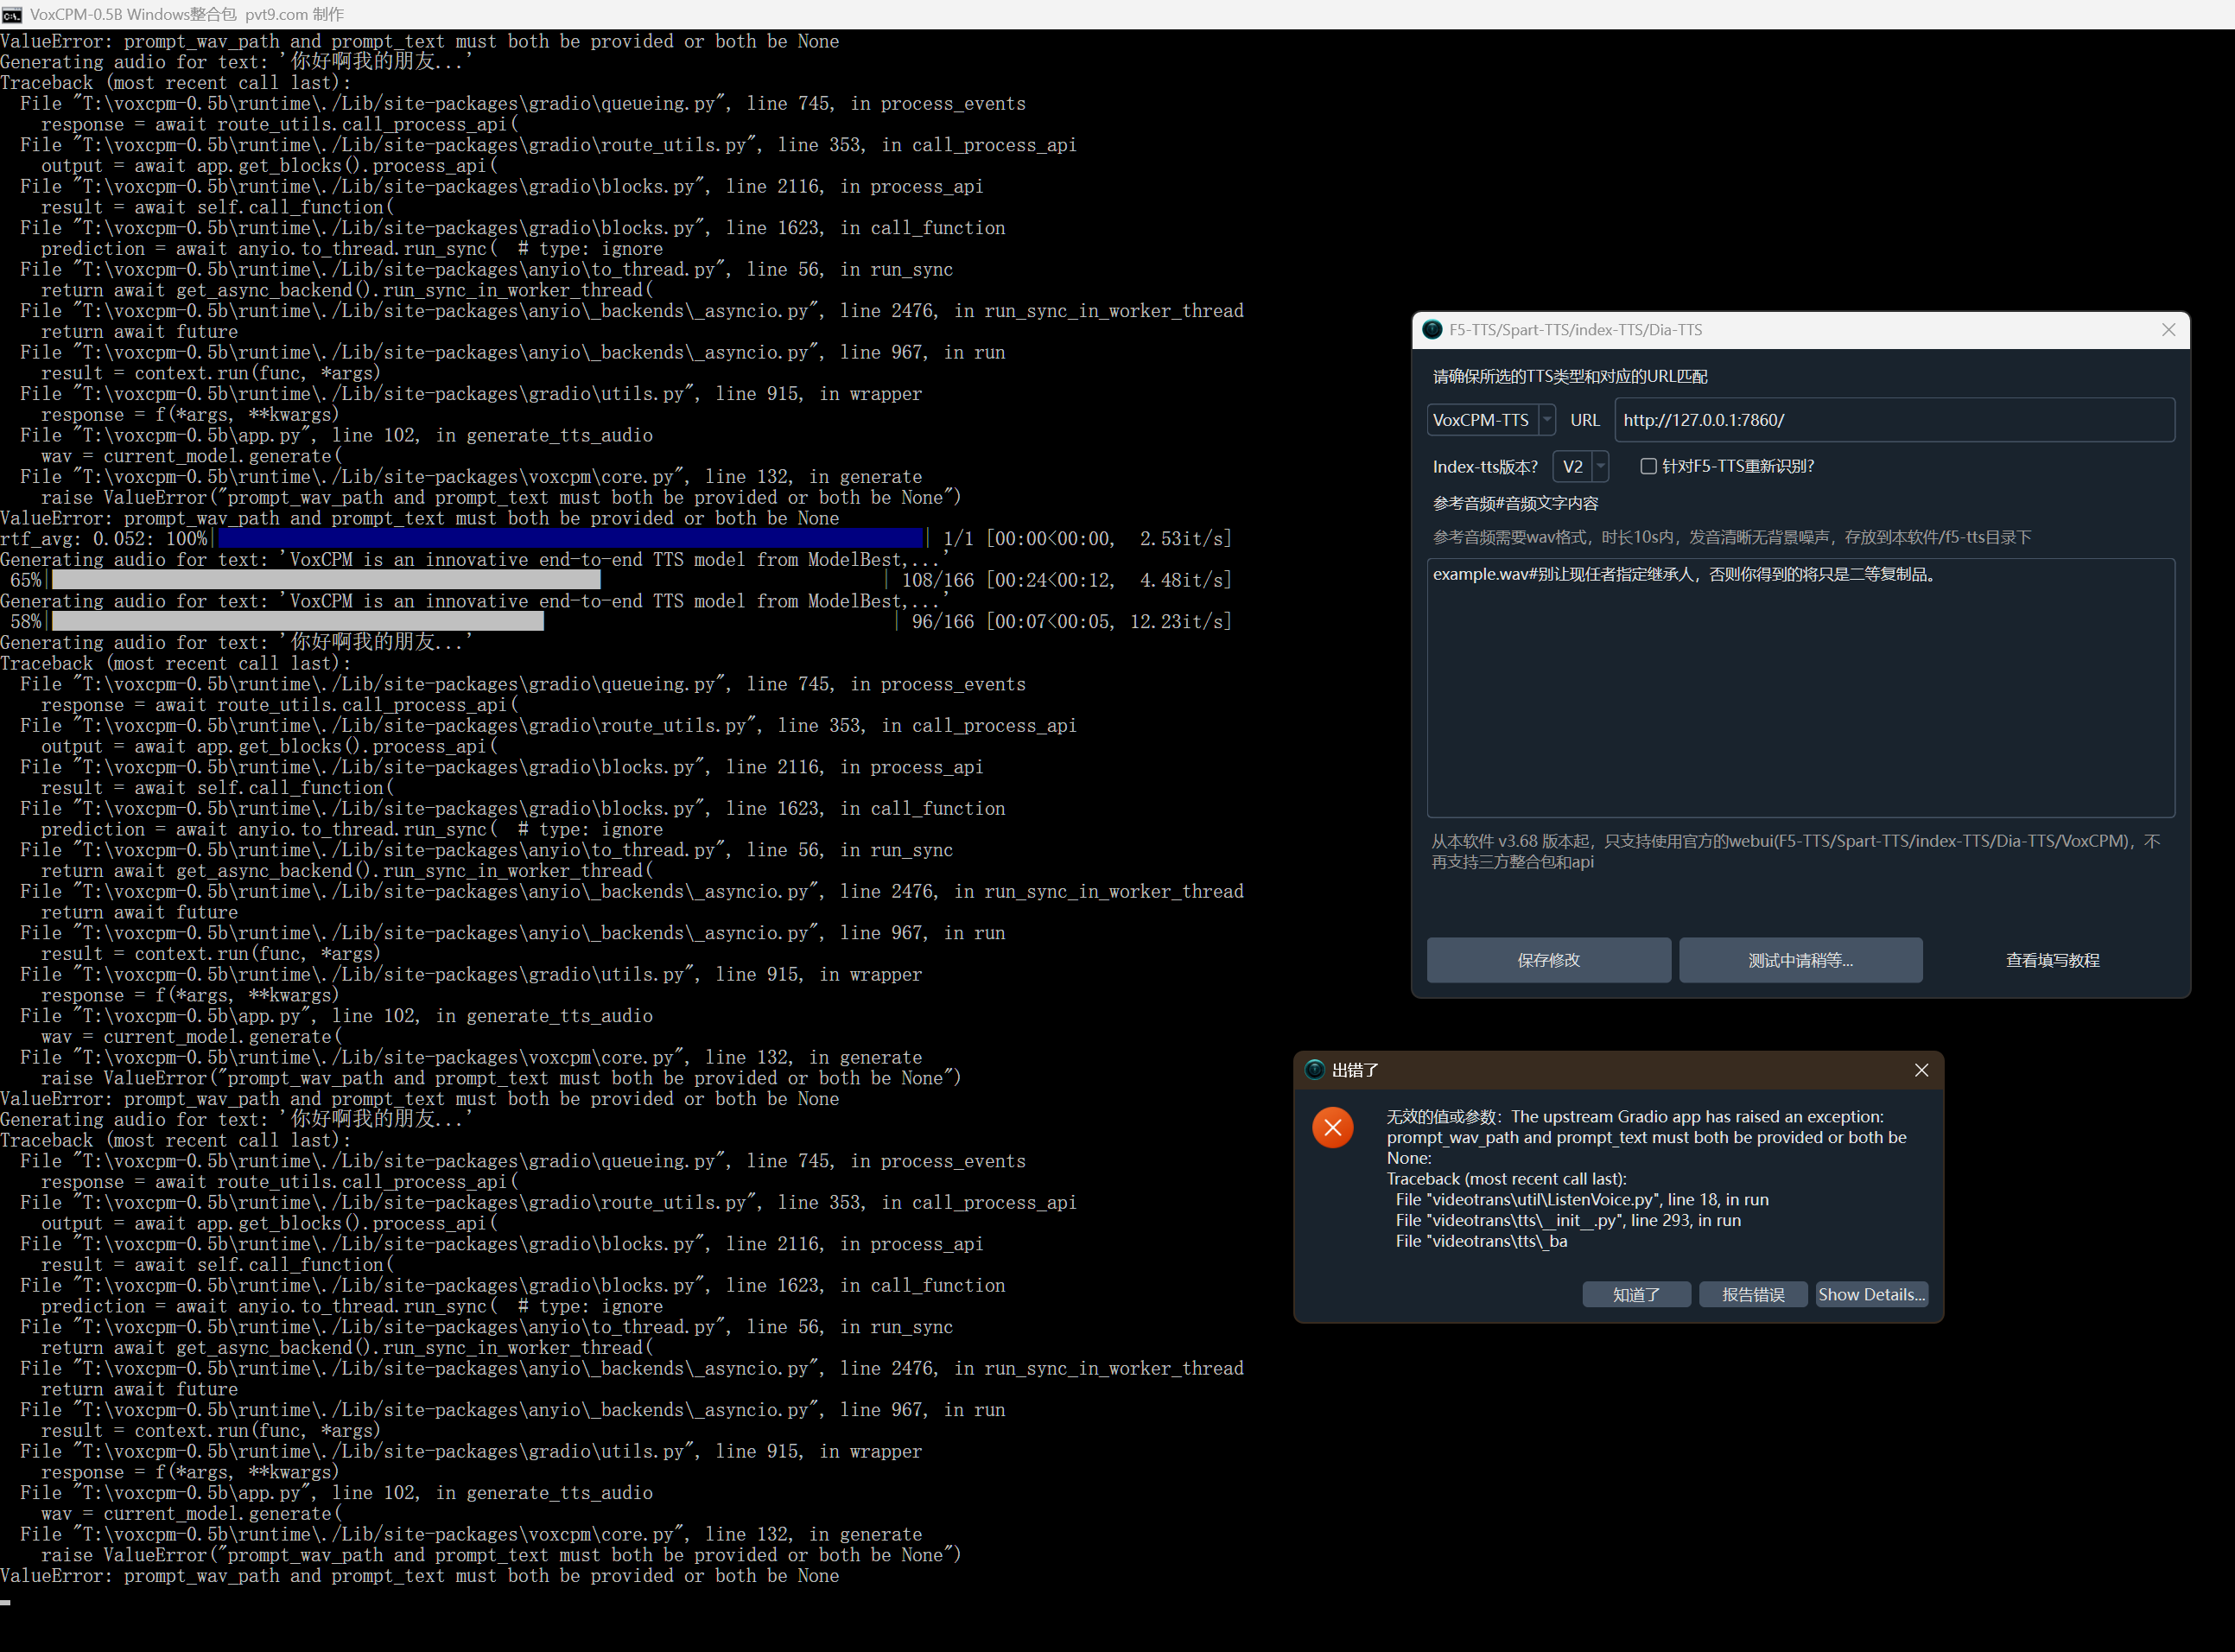Toggle the 针对F5-TTS重新识别 checkbox
This screenshot has height=1652, width=2235.
1648,466
